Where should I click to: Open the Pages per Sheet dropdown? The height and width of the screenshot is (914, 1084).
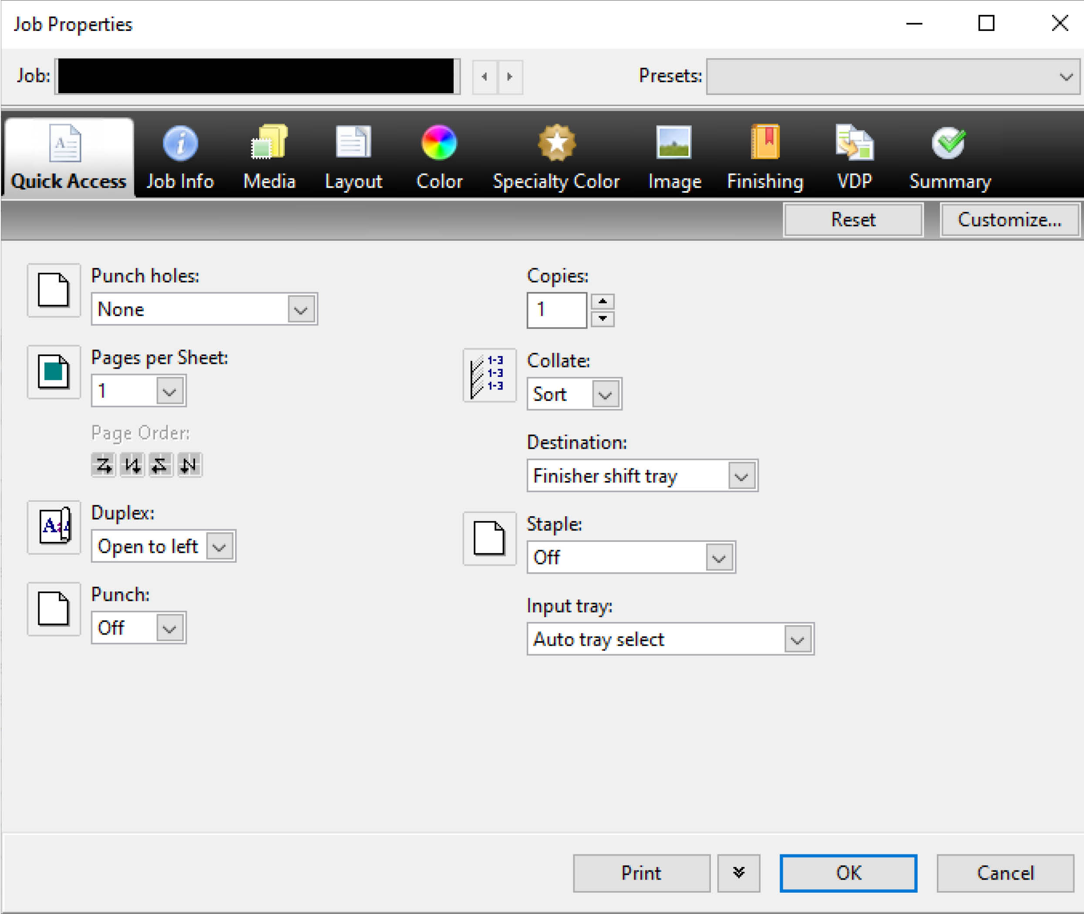click(138, 391)
